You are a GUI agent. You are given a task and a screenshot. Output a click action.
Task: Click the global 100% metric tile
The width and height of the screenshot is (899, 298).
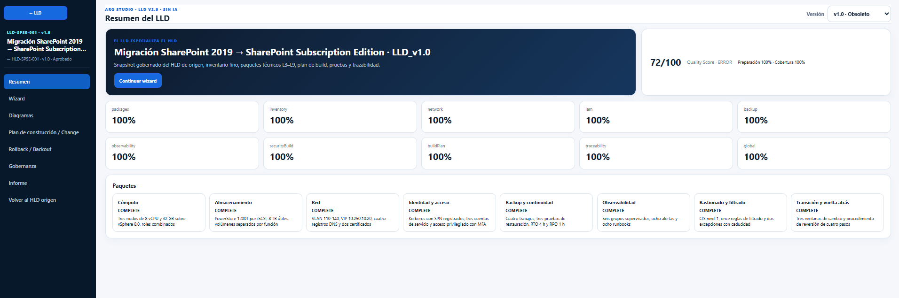pos(814,153)
